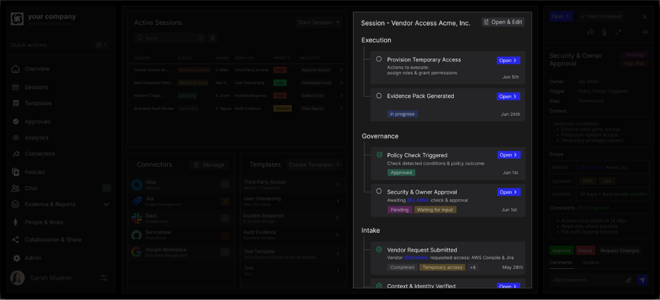660x300 pixels.
Task: Open Analytics via its eye icon
Action: [16, 138]
